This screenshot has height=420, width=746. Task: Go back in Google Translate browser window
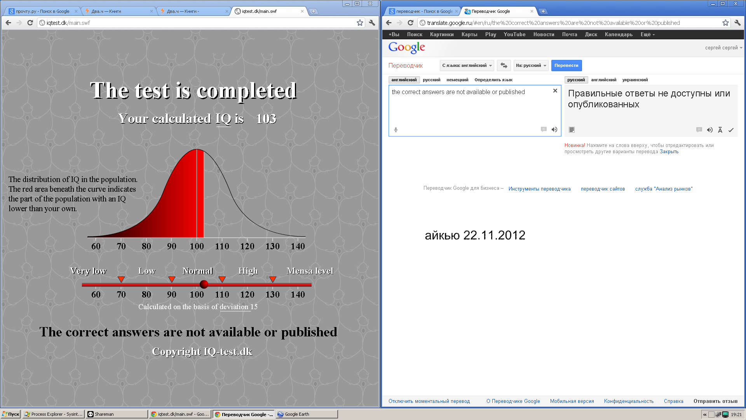coord(389,23)
